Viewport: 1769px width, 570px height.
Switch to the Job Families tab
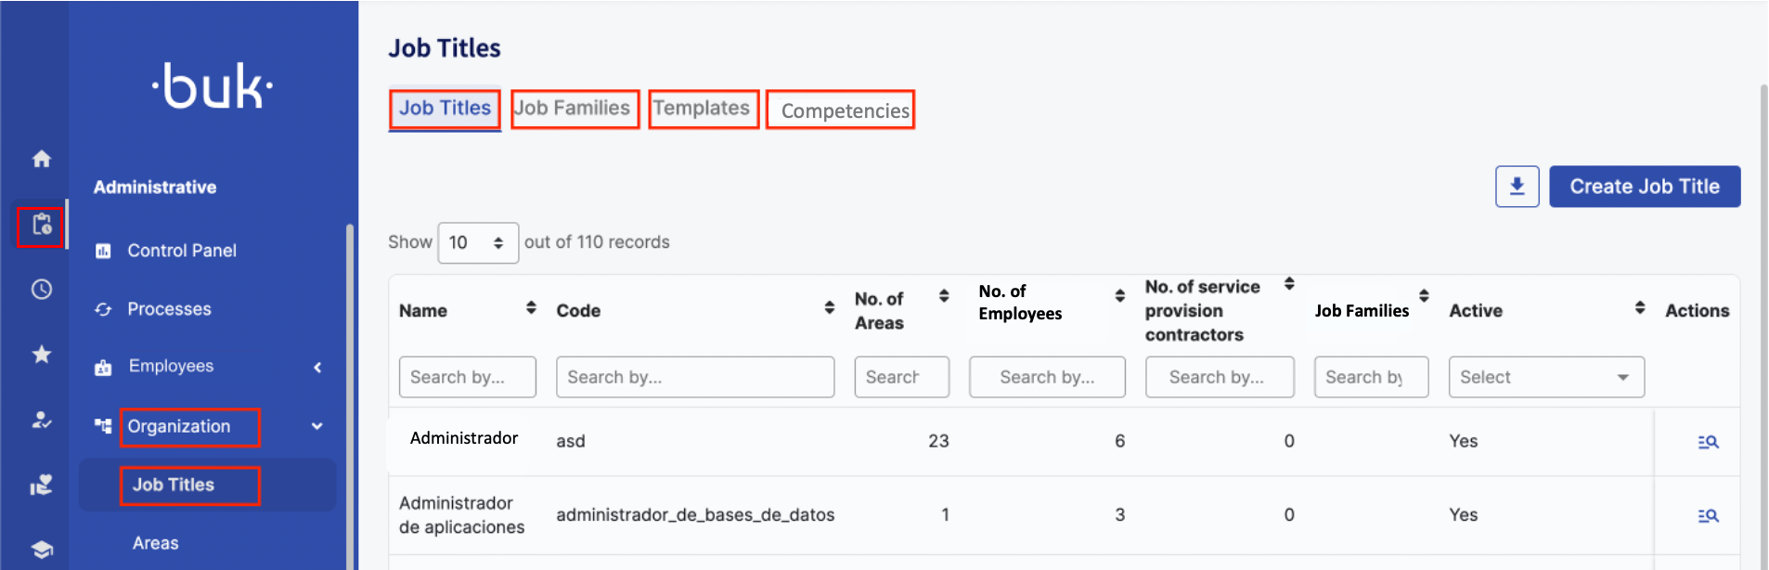(x=574, y=109)
